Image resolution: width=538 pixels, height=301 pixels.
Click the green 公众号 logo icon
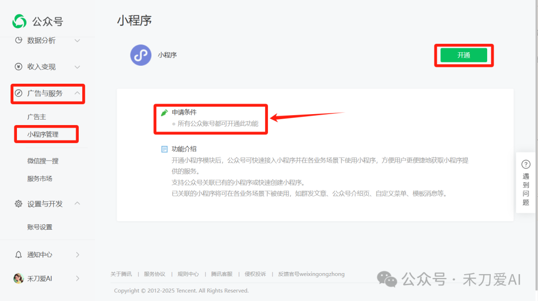[19, 21]
